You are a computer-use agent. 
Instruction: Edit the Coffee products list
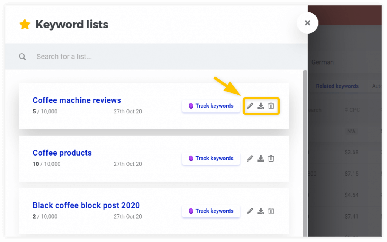coord(250,158)
